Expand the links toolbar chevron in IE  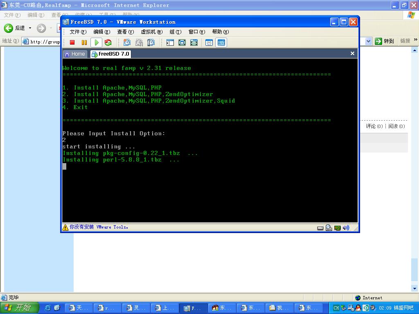click(x=416, y=40)
